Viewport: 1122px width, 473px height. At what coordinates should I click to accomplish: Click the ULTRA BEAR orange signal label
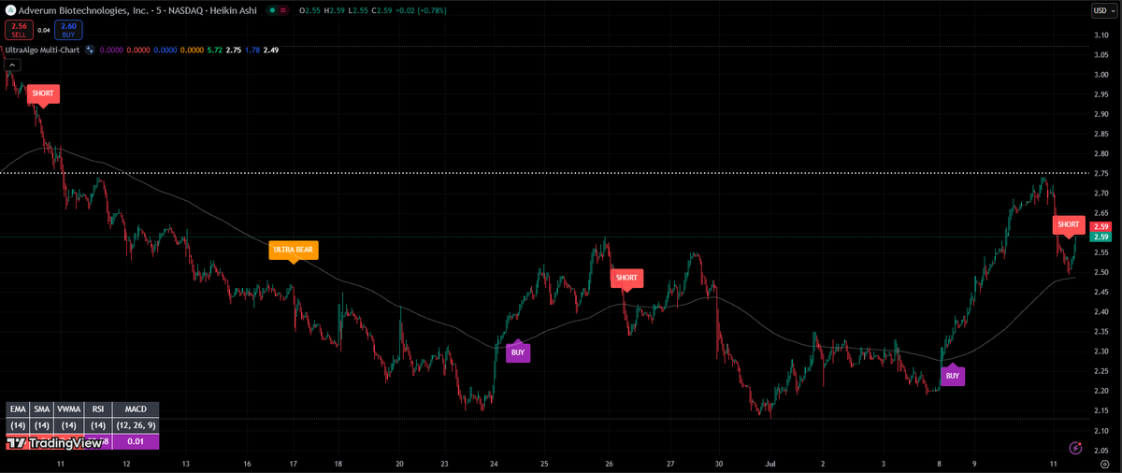tap(294, 251)
